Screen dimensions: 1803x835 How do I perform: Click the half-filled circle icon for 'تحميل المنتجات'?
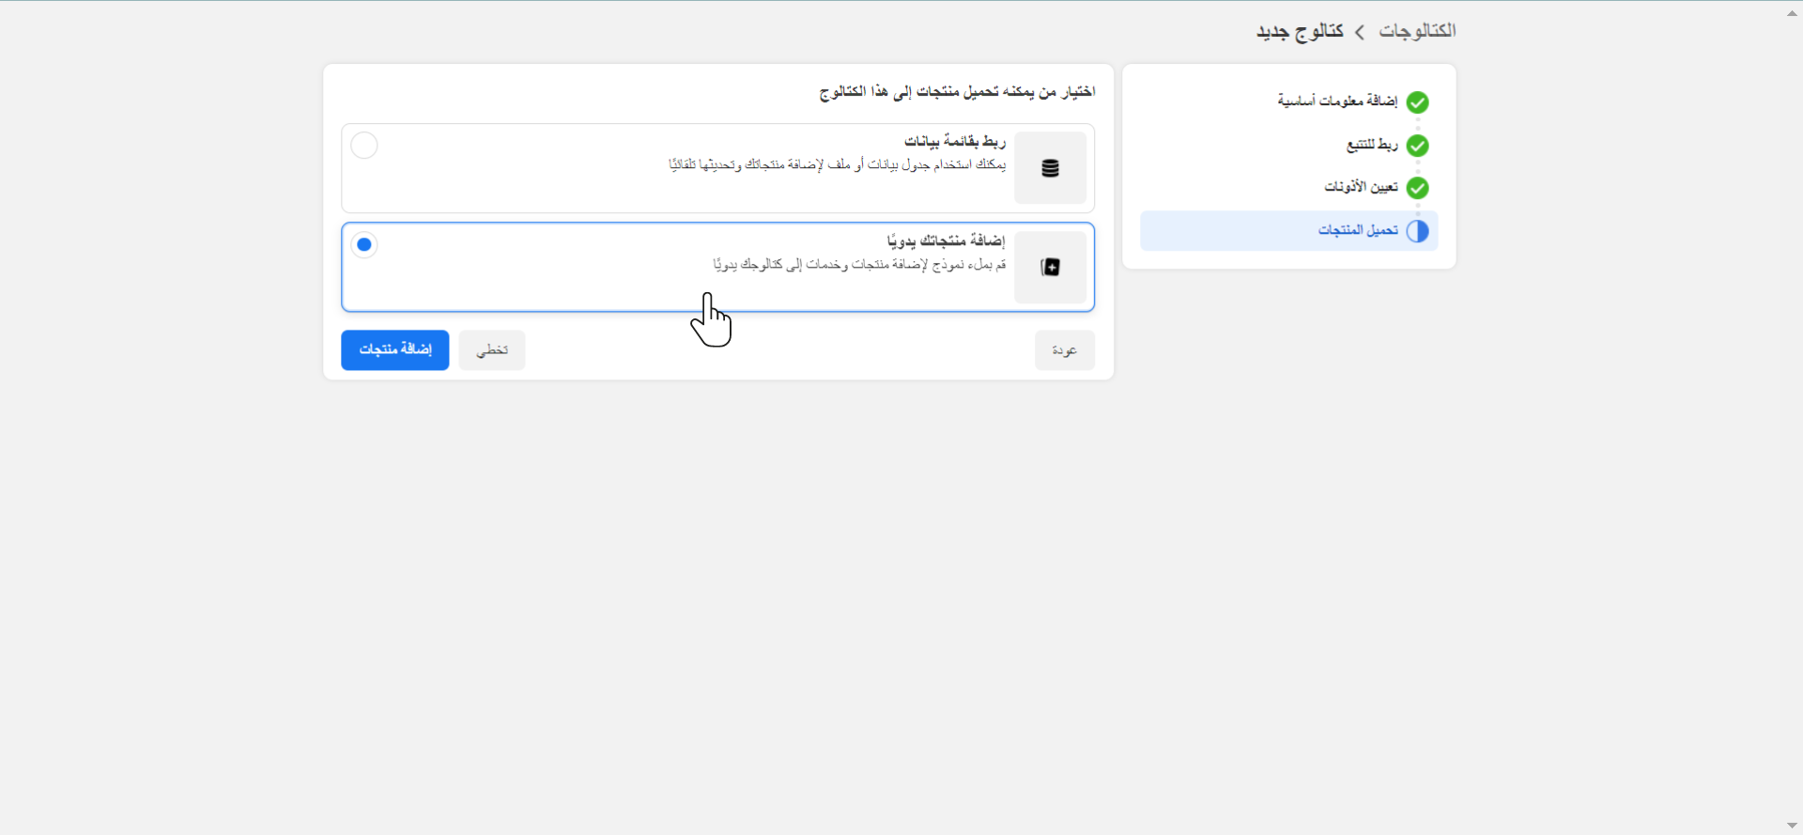coord(1417,231)
